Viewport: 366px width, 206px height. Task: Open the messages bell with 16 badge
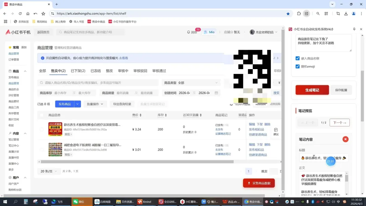[192, 32]
